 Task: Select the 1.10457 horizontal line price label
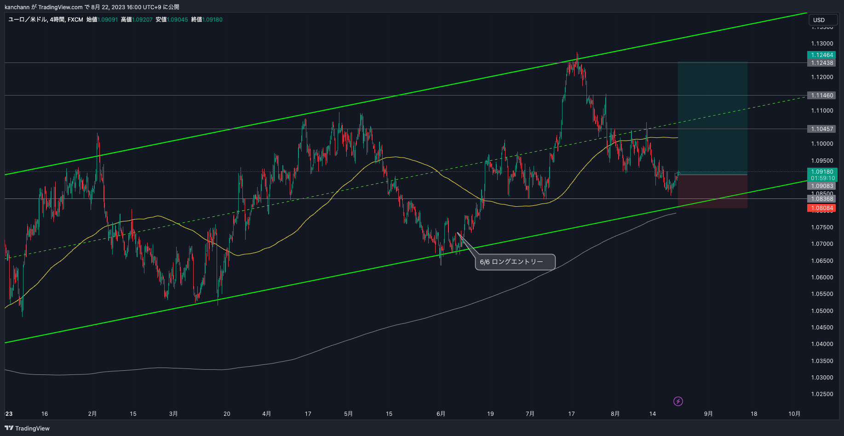(x=822, y=129)
